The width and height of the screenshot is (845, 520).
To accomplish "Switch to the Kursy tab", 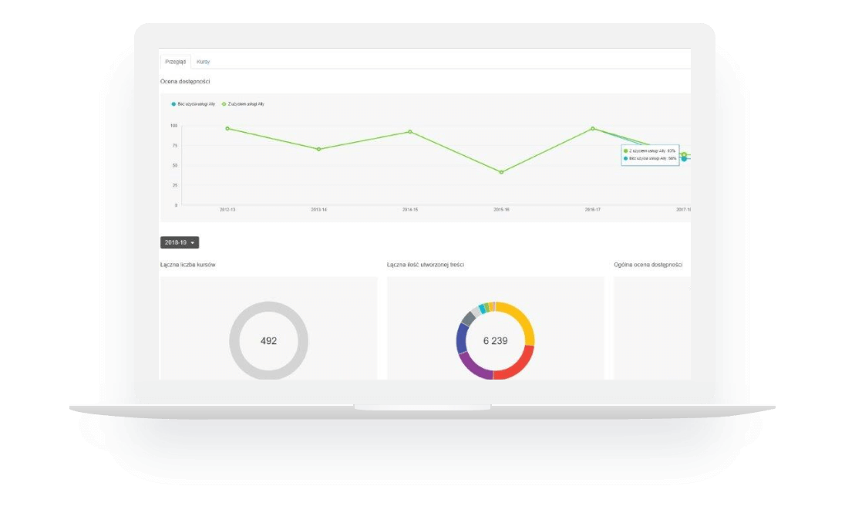I will pos(204,62).
